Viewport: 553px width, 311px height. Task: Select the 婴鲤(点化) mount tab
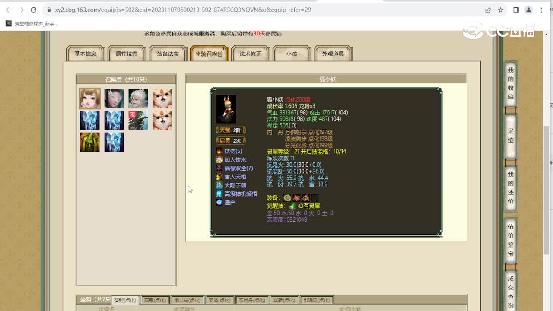[x=125, y=300]
